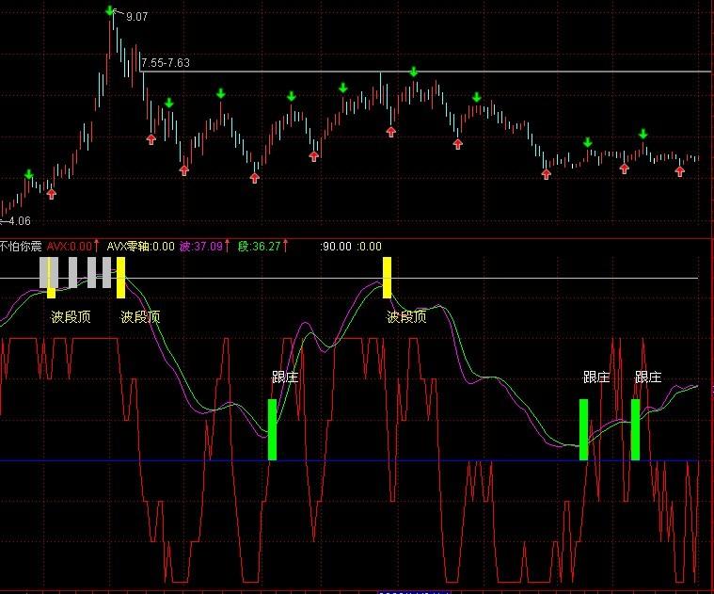Click the 9.07 high price label
The height and width of the screenshot is (594, 714).
[136, 16]
